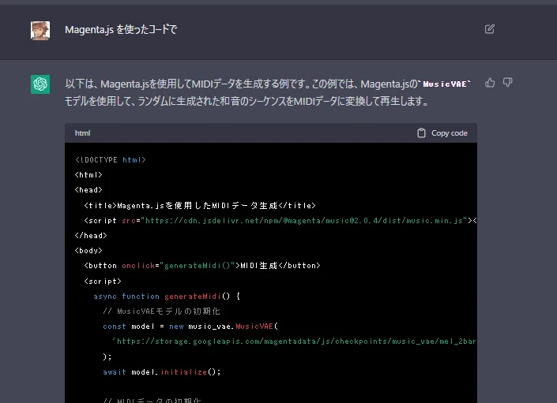Click the ChatGPT logo avatar
The height and width of the screenshot is (403, 557).
pos(40,84)
